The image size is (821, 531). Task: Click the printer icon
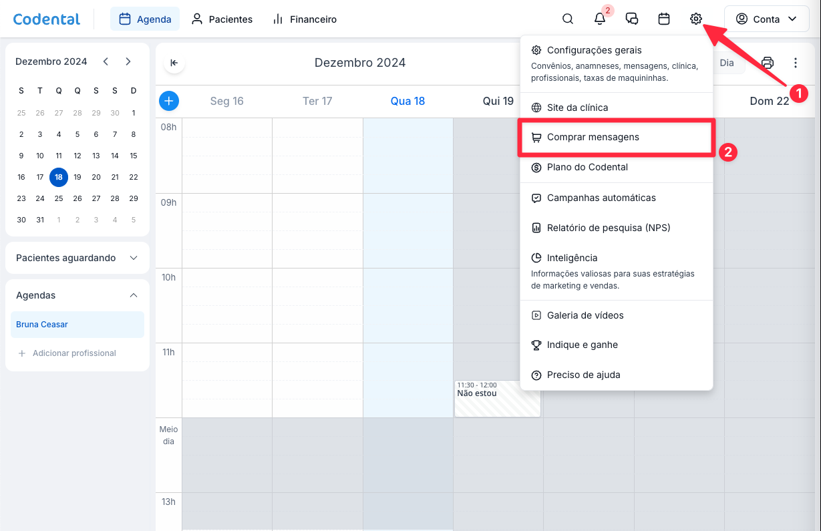(768, 63)
